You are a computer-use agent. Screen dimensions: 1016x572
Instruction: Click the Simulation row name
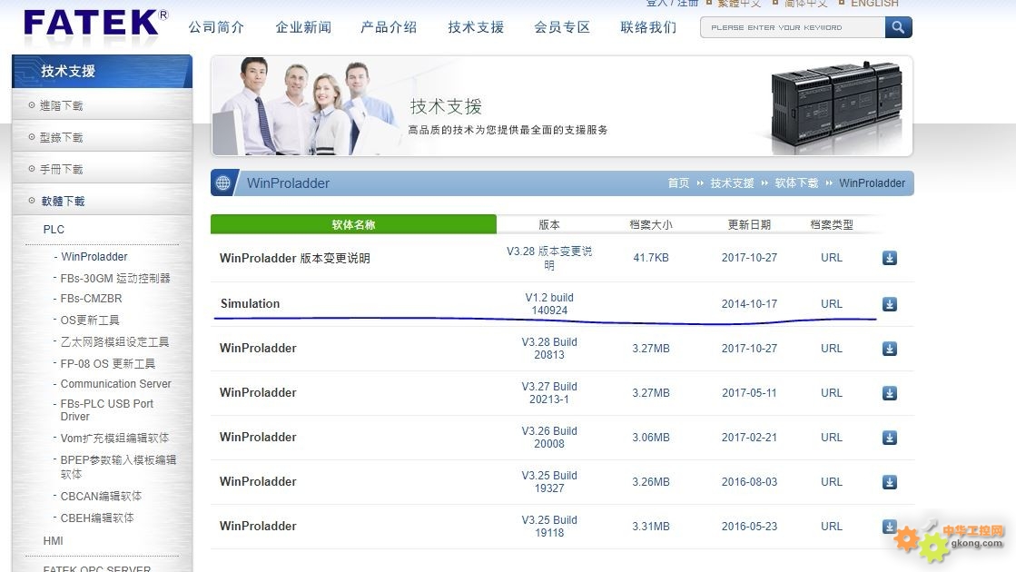[x=250, y=304]
